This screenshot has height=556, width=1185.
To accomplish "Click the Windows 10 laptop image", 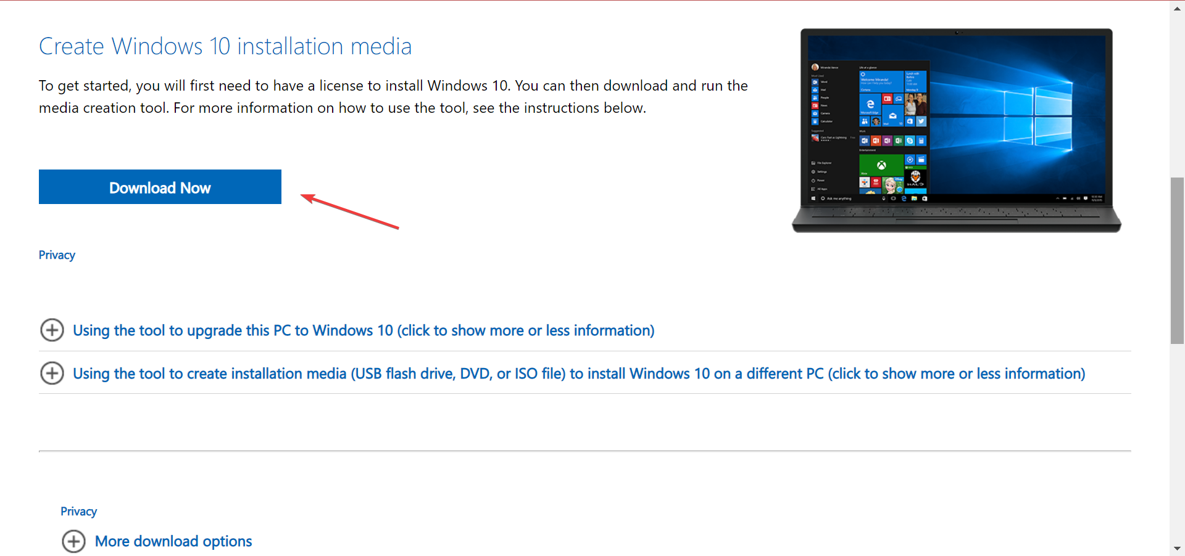I will click(x=957, y=130).
